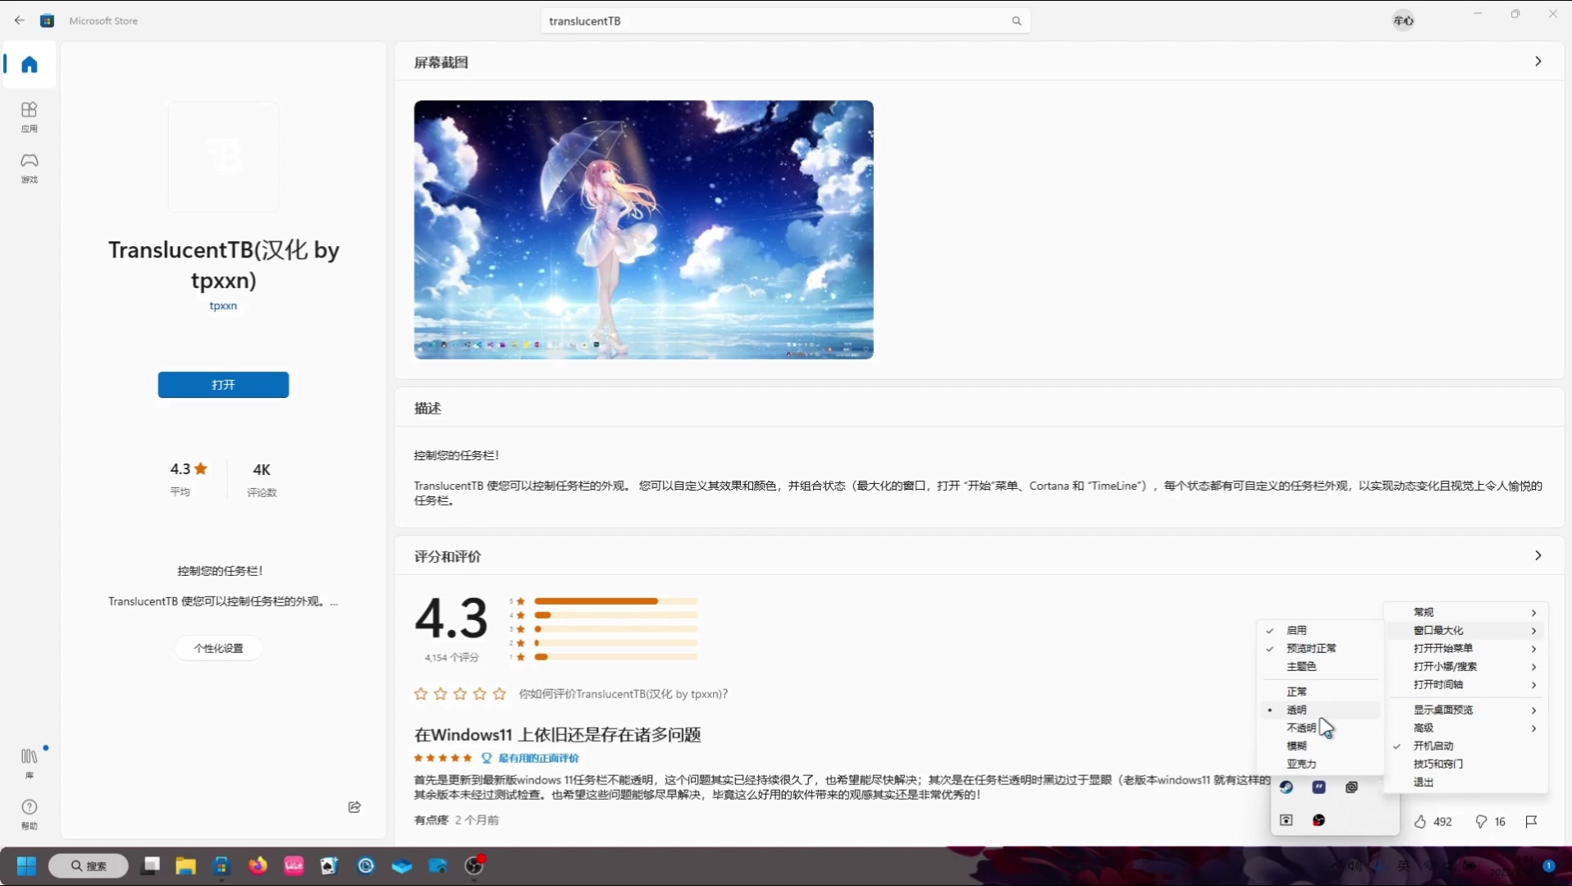Expand the 窗口最大化 submenu

(x=1439, y=630)
